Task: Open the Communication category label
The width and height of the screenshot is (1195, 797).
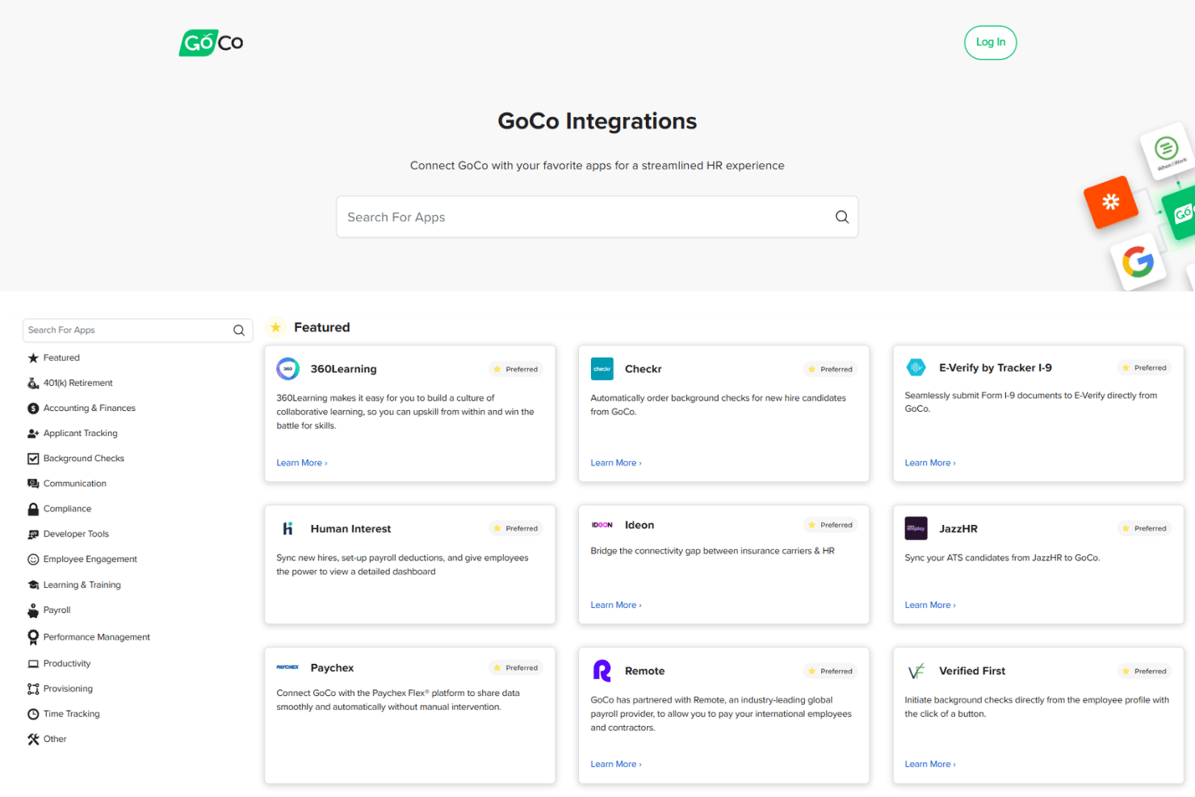Action: coord(75,484)
